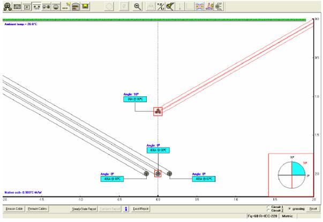Select the red-boxed center cable at bottom
The height and width of the screenshot is (222, 323).
[157, 173]
